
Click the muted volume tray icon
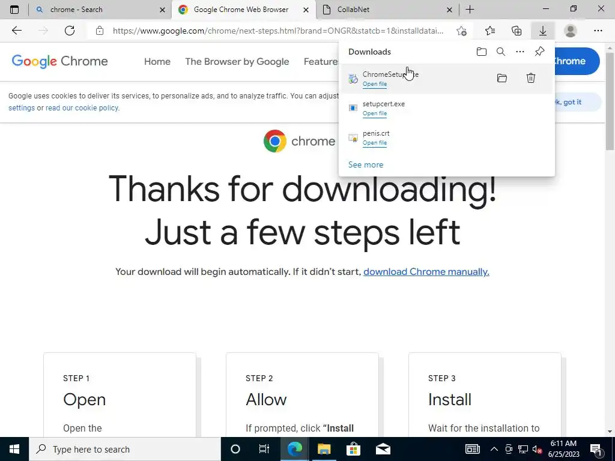point(538,449)
